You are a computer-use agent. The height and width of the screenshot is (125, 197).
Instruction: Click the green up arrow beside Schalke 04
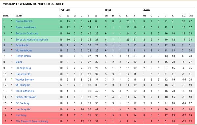coord(12,45)
